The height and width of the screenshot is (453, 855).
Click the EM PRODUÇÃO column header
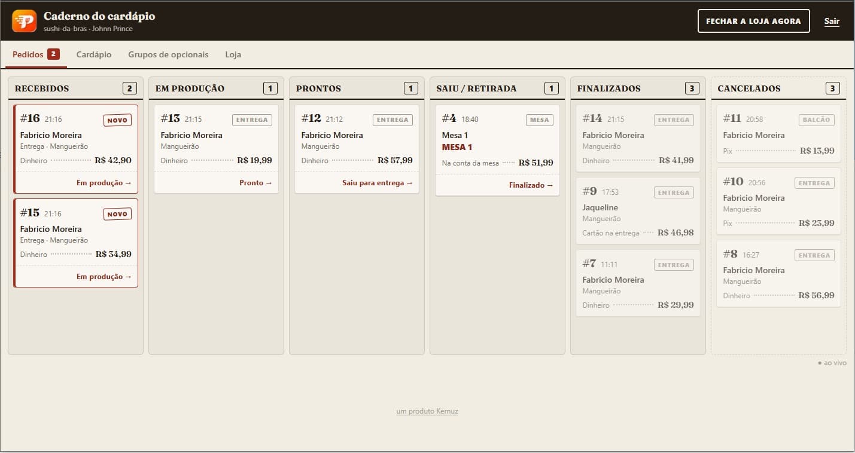point(190,88)
